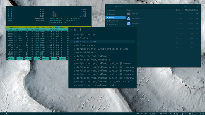Select /etc/ghostscript/fontmap.d result
The width and height of the screenshot is (205, 115).
click(102, 60)
